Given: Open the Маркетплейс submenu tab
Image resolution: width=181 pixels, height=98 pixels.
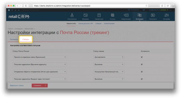Looking at the screenshot, I should (71, 23).
